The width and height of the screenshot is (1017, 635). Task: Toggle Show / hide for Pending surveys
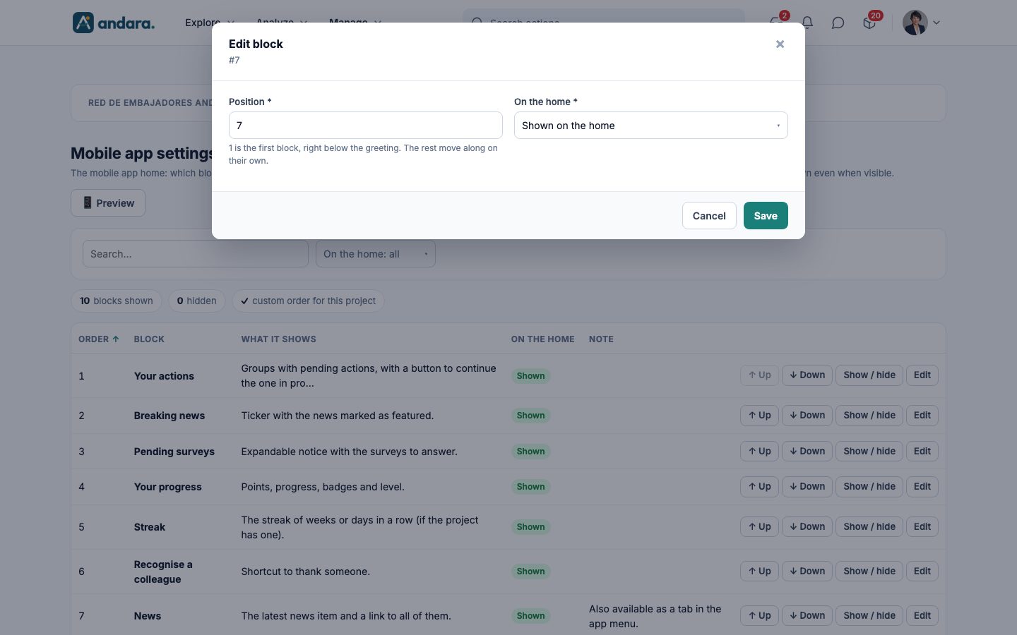pos(869,452)
